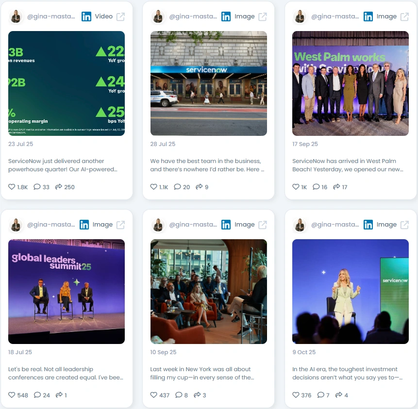Click share icon showing 9 shares

coord(199,187)
